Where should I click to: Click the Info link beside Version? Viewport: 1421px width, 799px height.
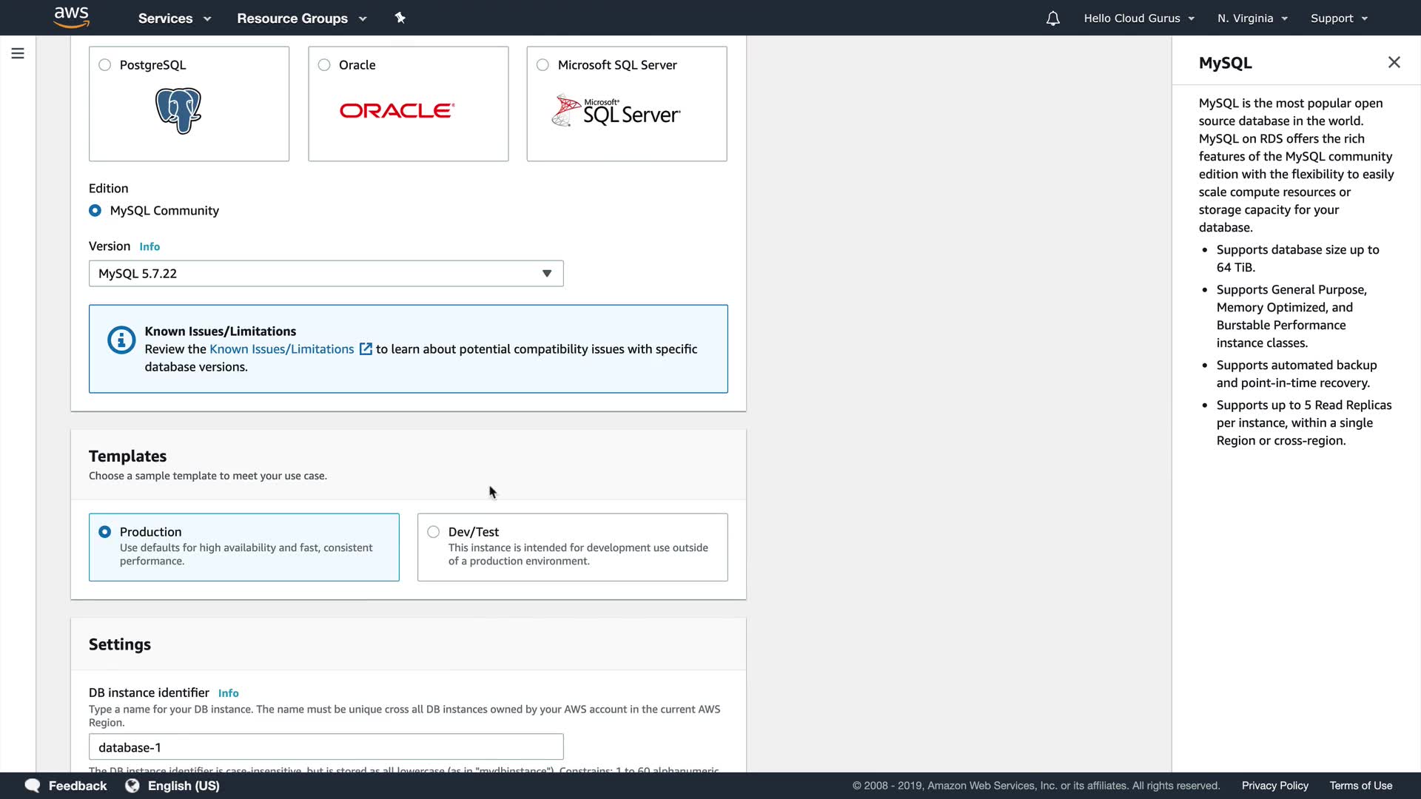(150, 247)
